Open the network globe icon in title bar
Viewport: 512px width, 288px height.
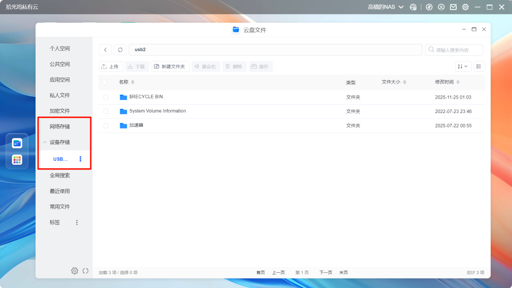pos(414,7)
